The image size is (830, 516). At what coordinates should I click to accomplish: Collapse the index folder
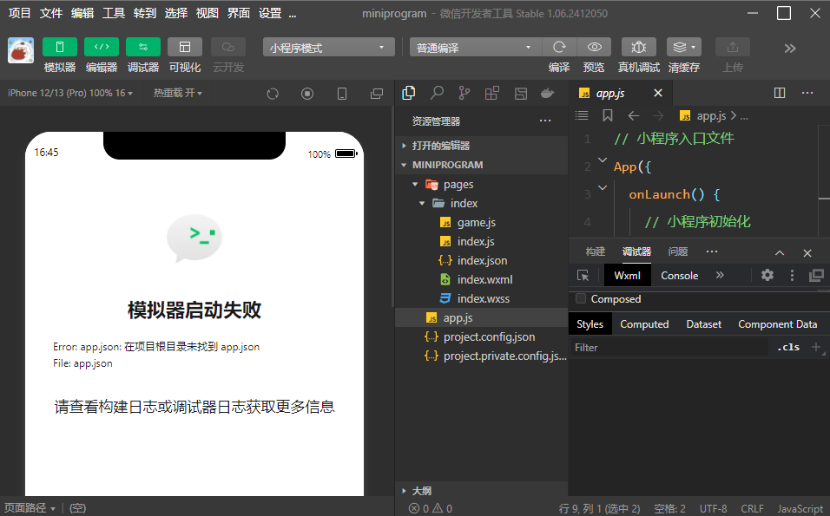pos(482,204)
